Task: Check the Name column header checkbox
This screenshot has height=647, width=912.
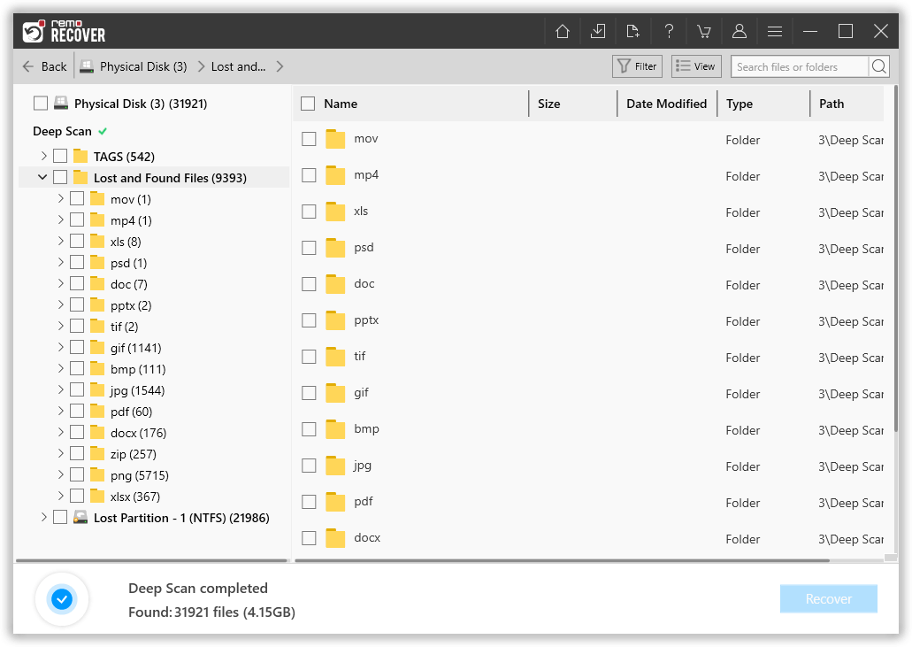Action: [308, 103]
